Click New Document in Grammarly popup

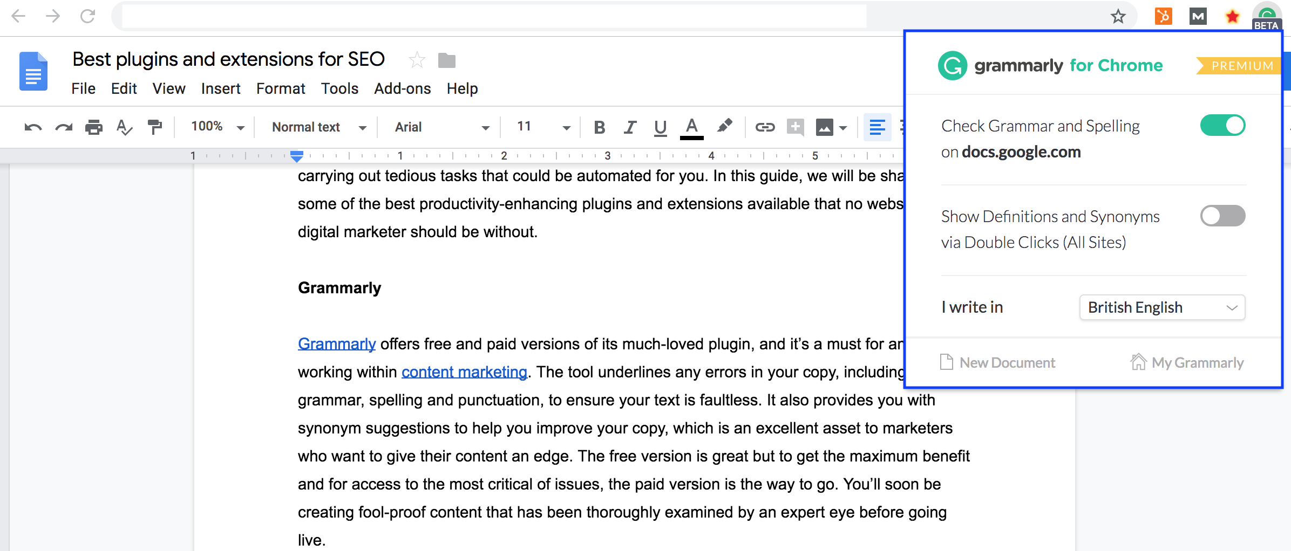pos(997,362)
